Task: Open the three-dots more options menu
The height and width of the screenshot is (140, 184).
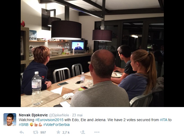Action: (x=97, y=132)
